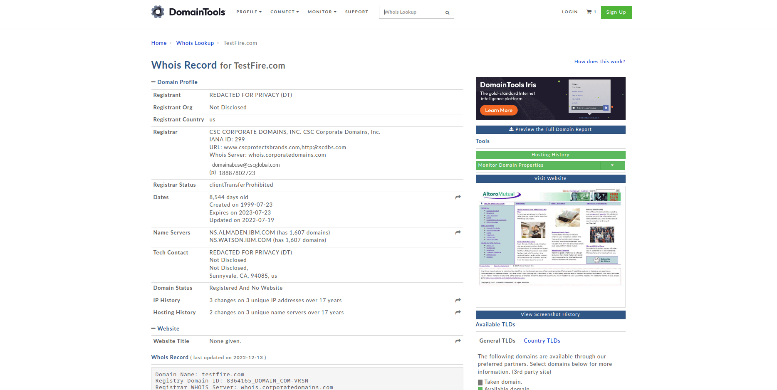Open the 'How does this work?' link
This screenshot has height=390, width=777.
tap(599, 61)
